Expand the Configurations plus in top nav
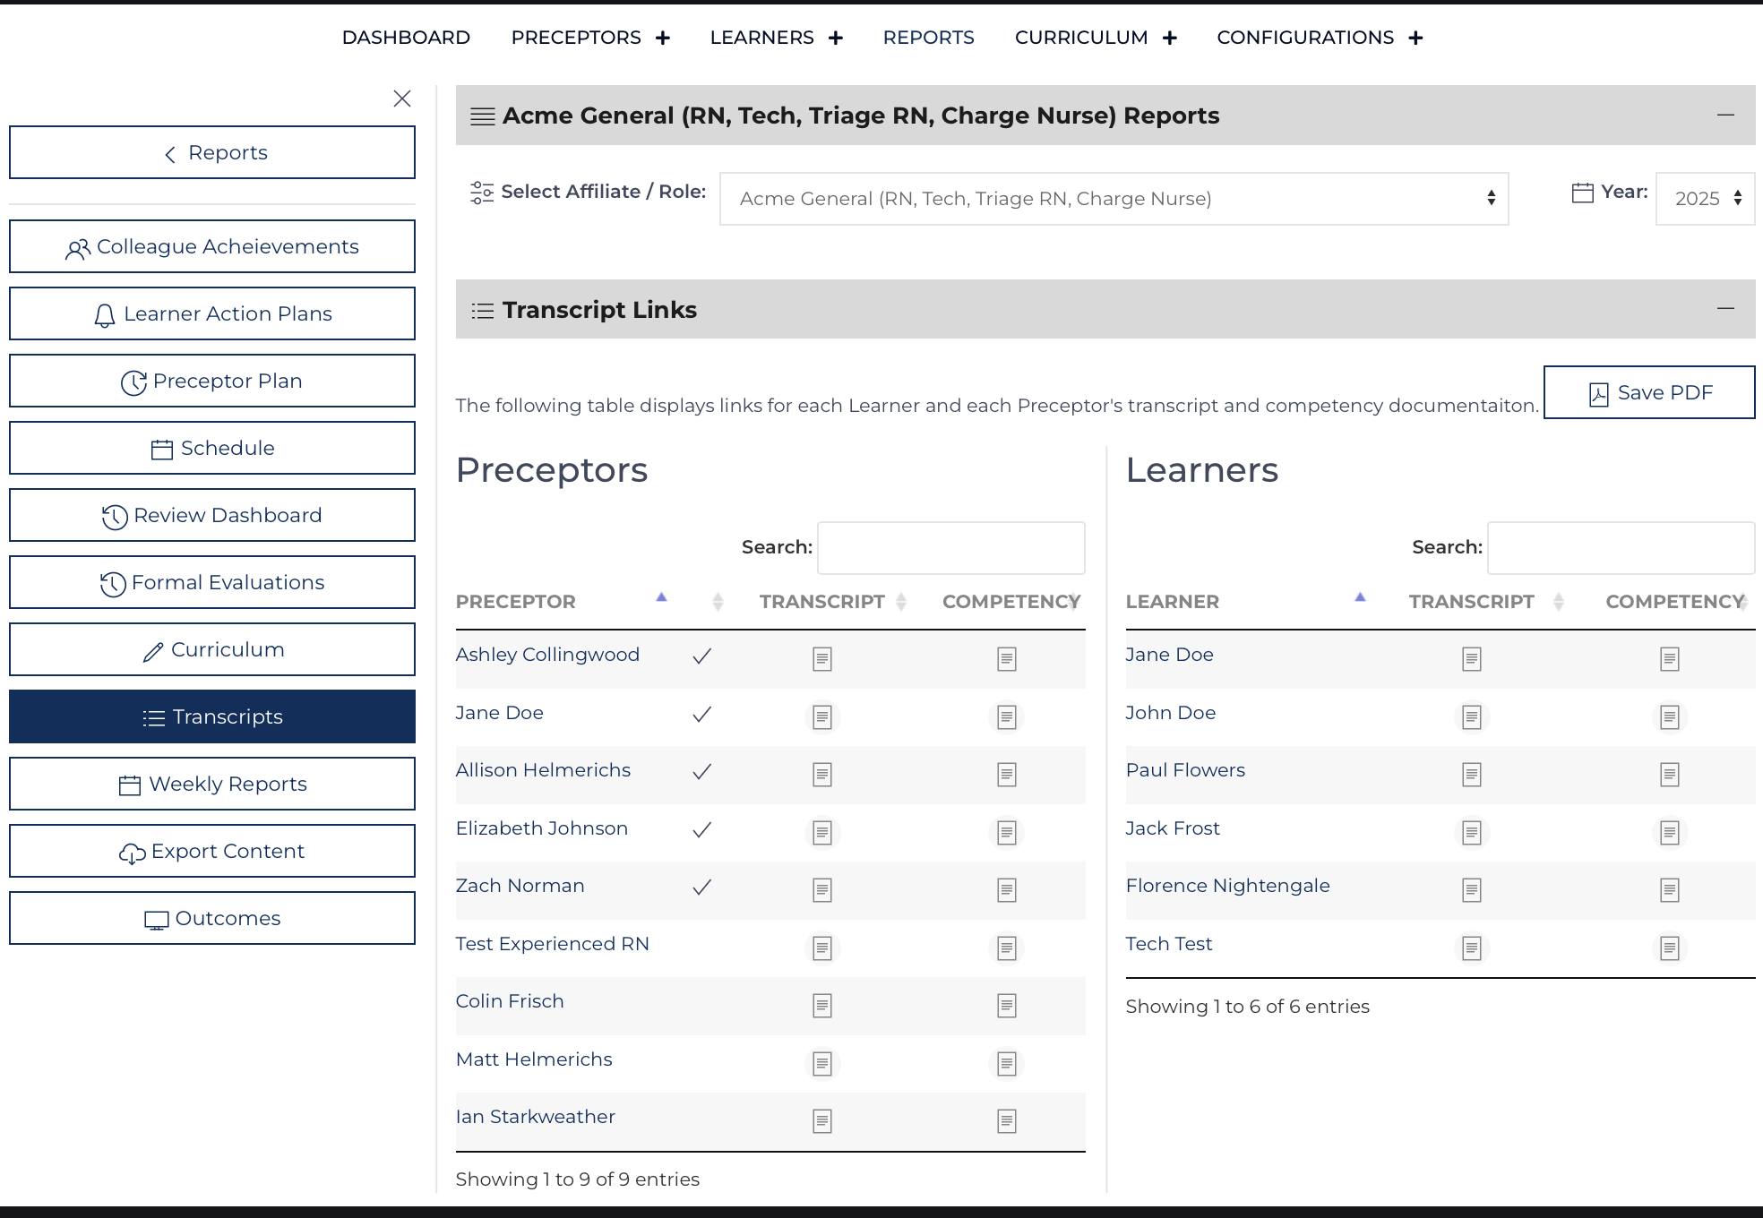 click(1415, 38)
